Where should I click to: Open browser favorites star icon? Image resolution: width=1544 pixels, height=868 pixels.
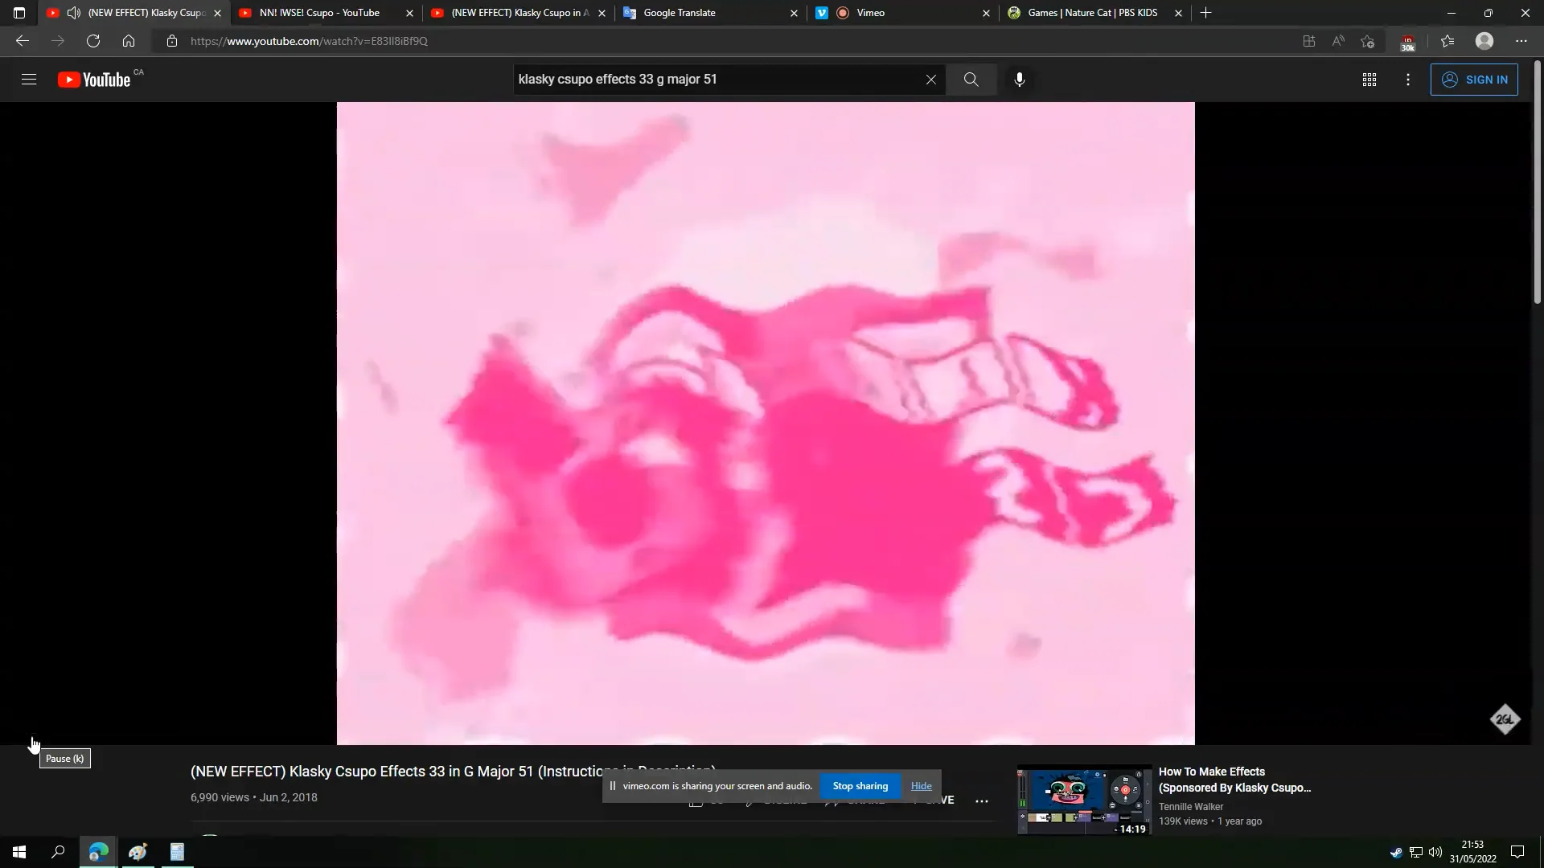click(1447, 41)
